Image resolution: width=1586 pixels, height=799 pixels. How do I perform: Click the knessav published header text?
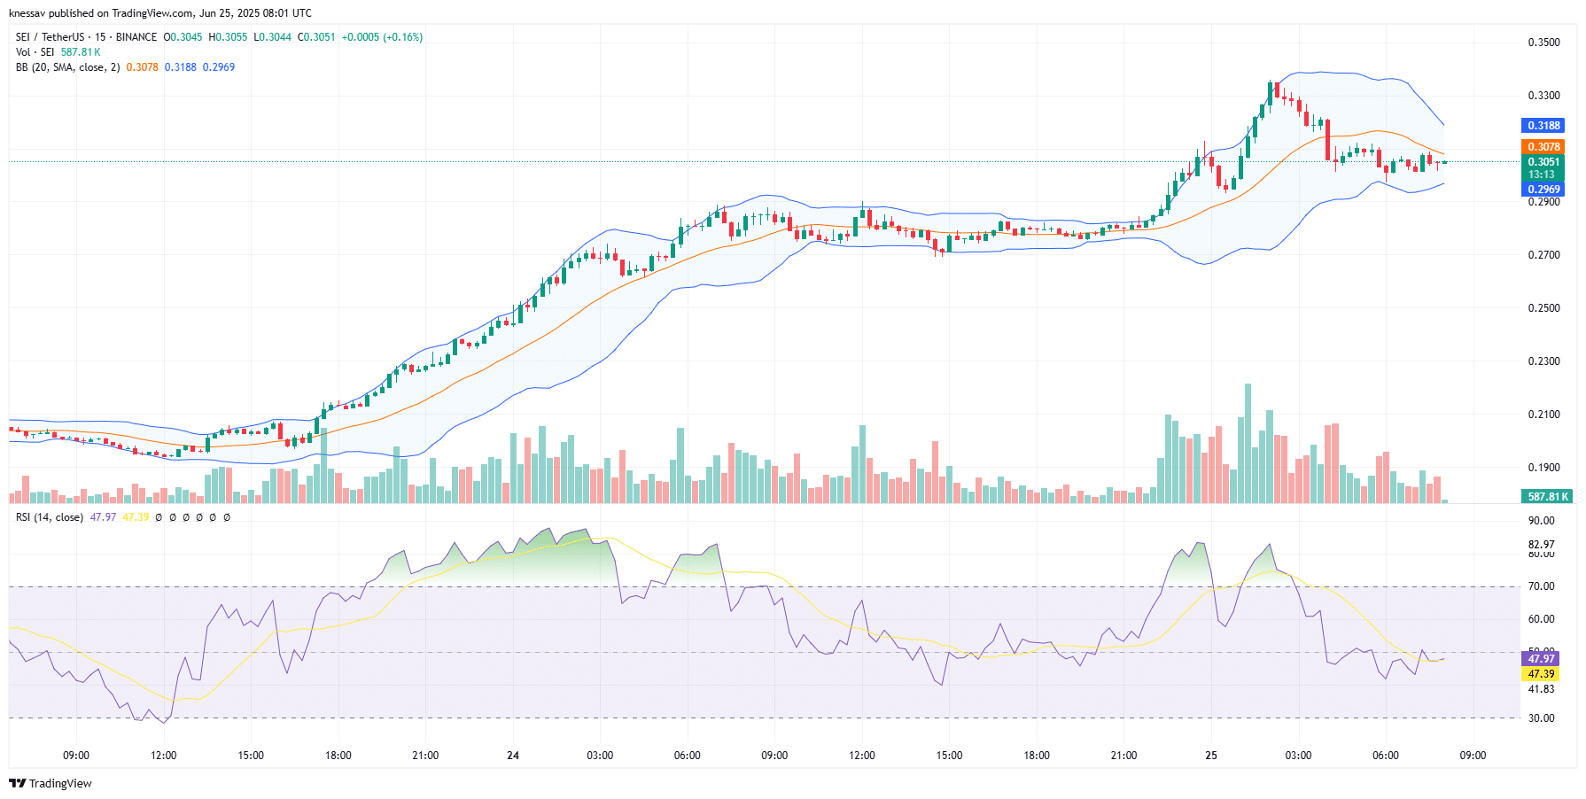(160, 13)
